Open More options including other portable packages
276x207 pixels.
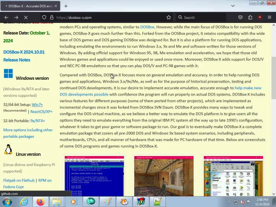pyautogui.click(x=28, y=133)
